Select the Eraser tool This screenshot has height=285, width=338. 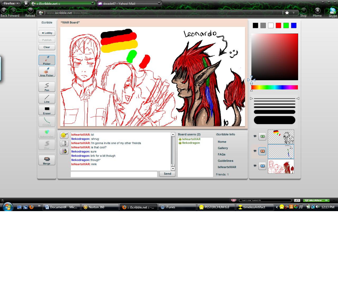click(x=47, y=110)
